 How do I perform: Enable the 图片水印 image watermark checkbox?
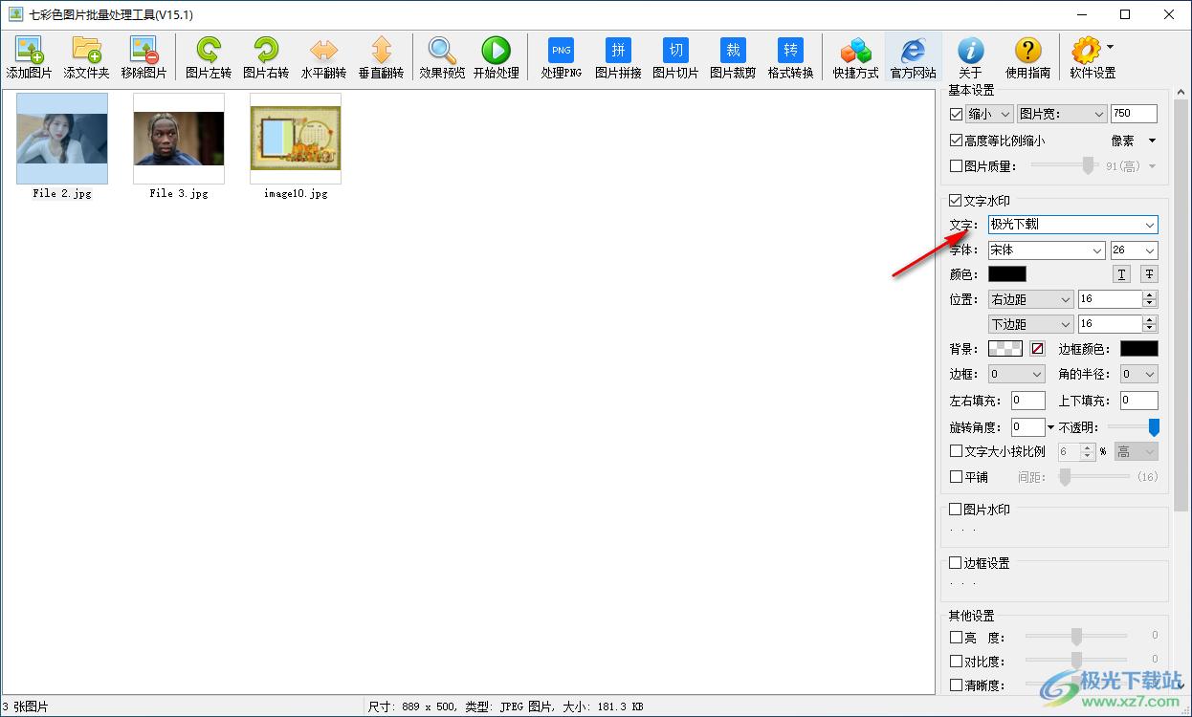(956, 510)
